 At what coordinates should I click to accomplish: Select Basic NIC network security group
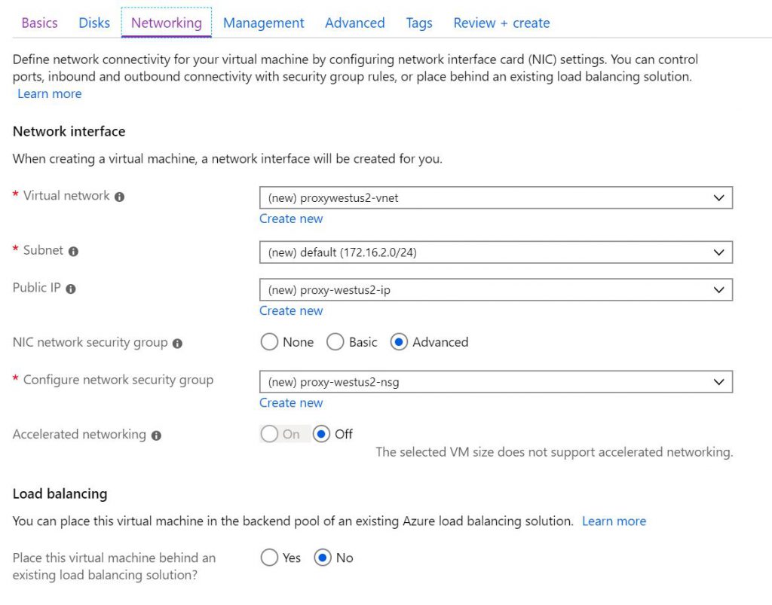[x=335, y=342]
